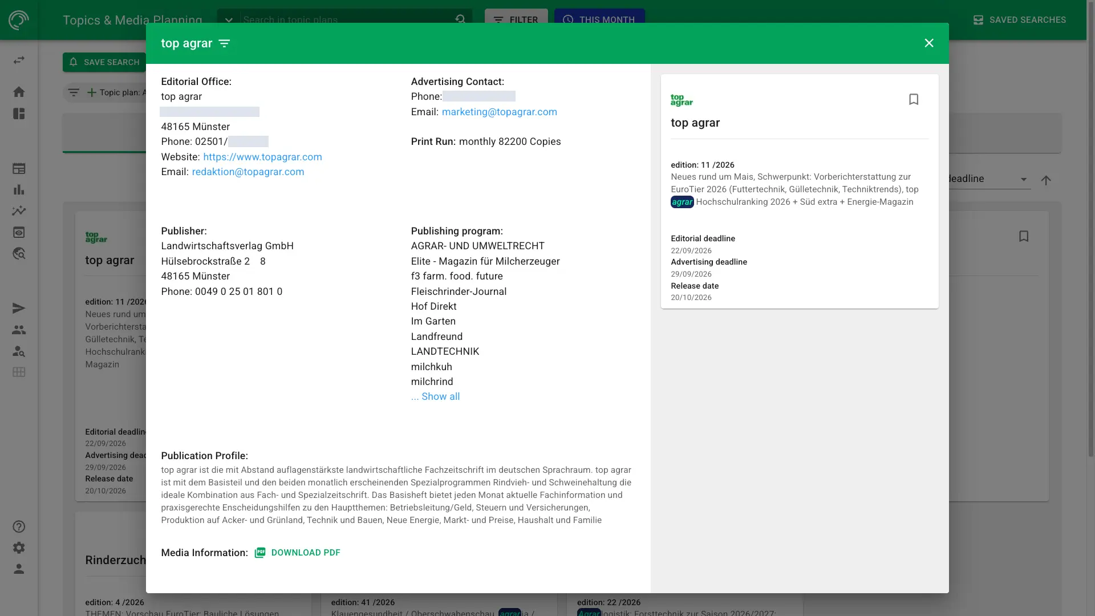The height and width of the screenshot is (616, 1095).
Task: Open the app logo in top-left corner
Action: tap(19, 20)
